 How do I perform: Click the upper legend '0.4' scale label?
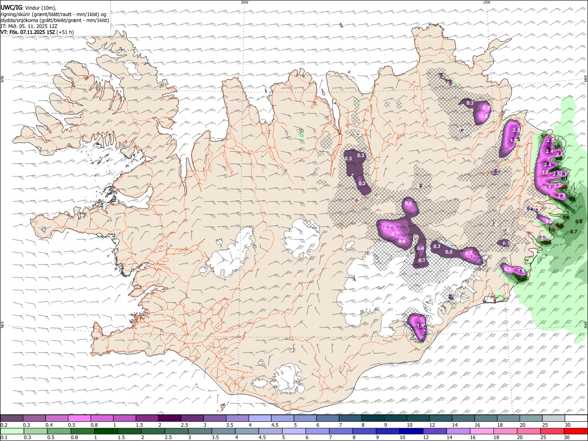49,425
